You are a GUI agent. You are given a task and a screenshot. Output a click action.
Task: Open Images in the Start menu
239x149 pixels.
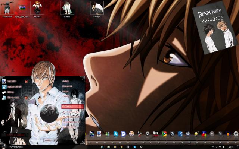tap(65, 91)
